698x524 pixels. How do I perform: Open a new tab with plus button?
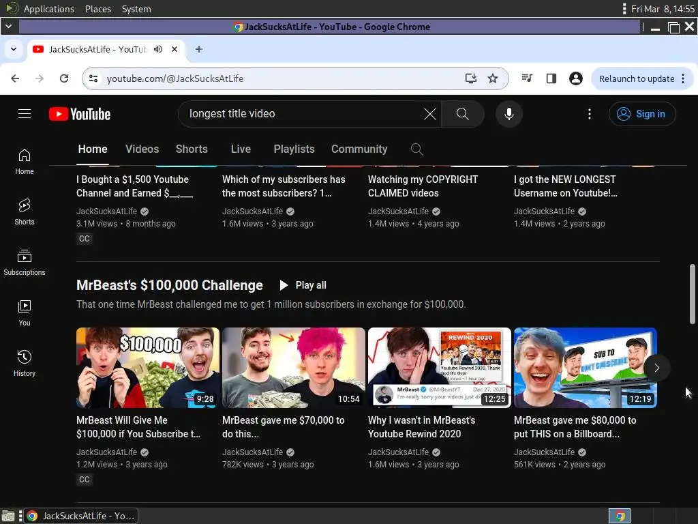[199, 49]
